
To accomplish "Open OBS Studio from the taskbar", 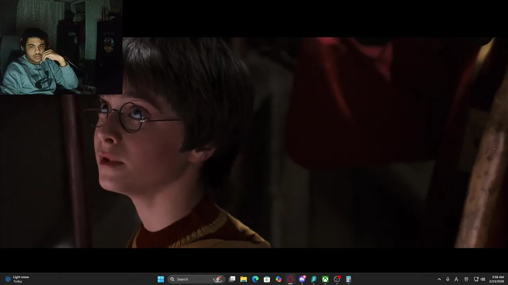I will 337,279.
